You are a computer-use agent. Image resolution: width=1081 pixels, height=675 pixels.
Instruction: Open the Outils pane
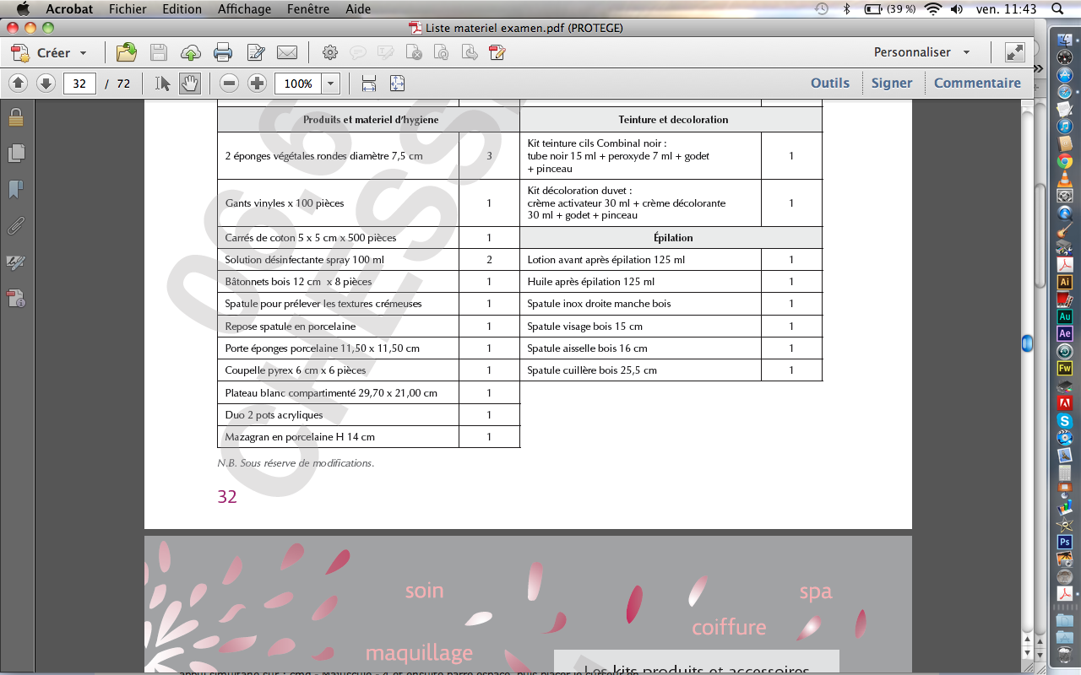[x=829, y=83]
